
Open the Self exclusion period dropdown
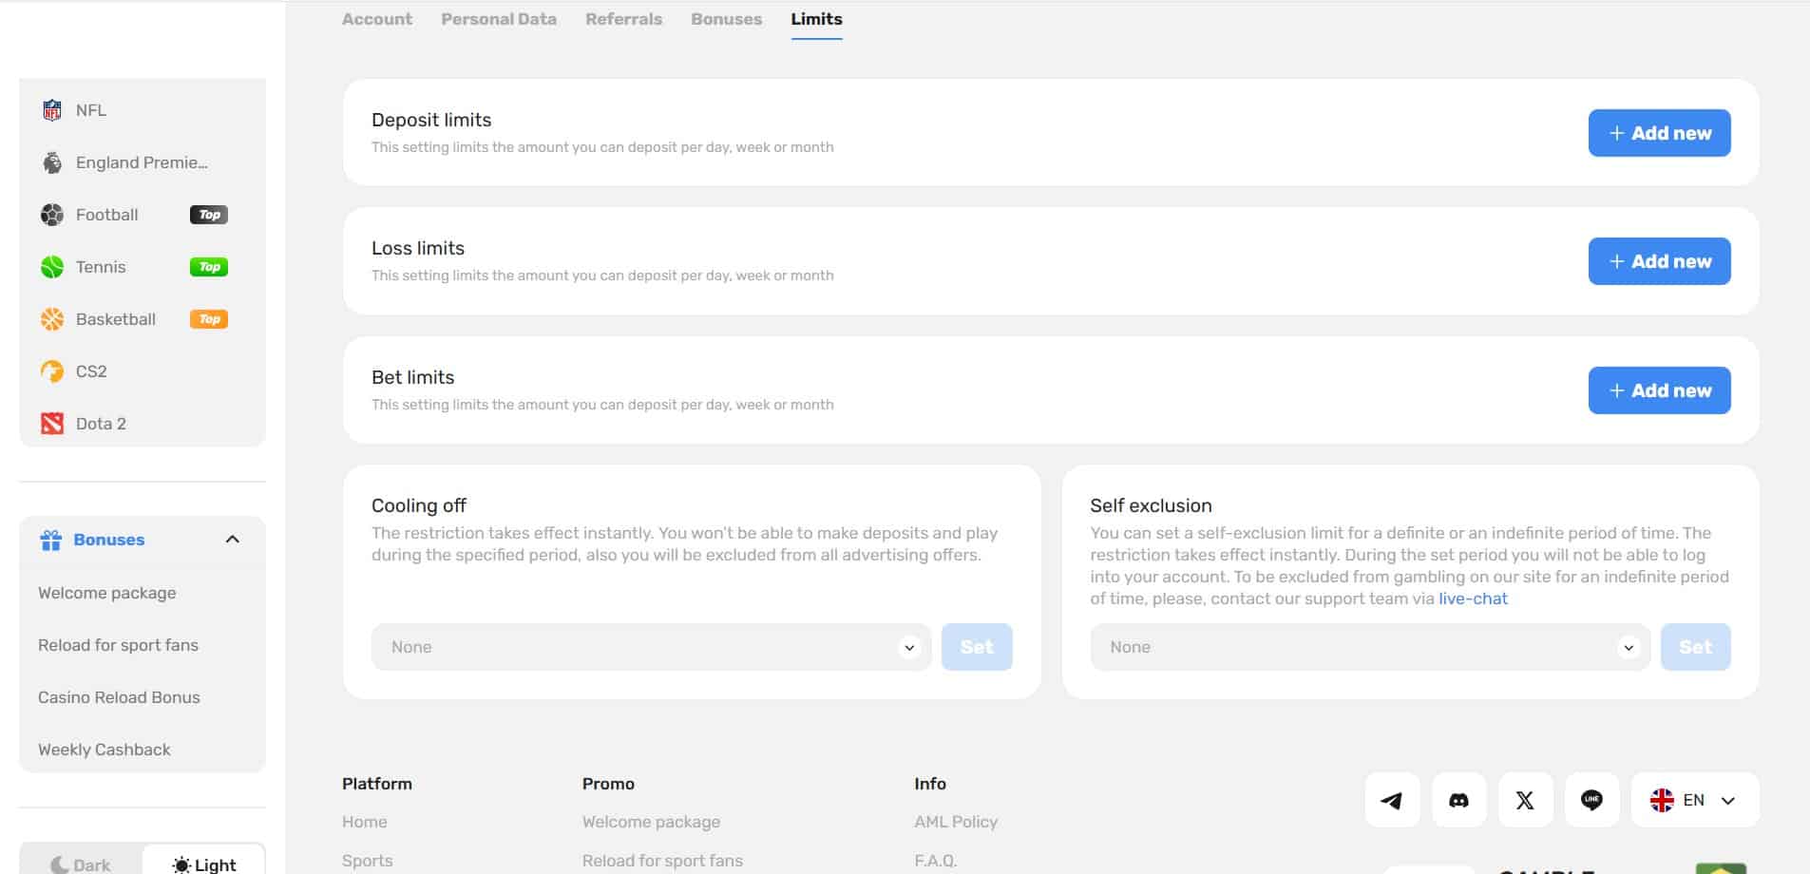click(x=1369, y=647)
